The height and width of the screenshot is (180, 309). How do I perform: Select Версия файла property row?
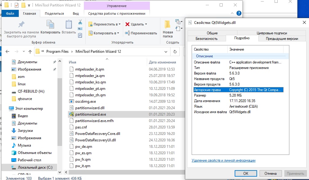point(238,73)
